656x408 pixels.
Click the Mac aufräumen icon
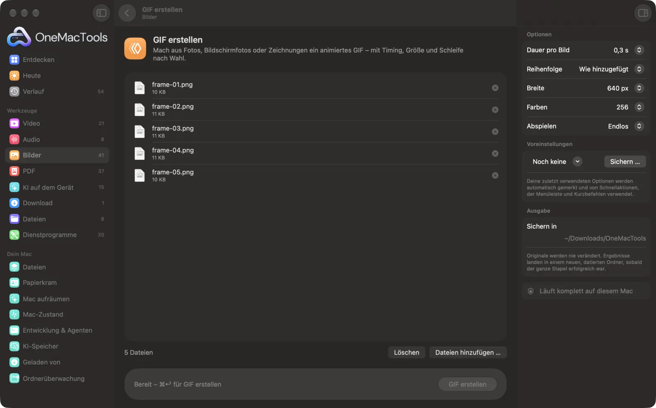point(14,299)
